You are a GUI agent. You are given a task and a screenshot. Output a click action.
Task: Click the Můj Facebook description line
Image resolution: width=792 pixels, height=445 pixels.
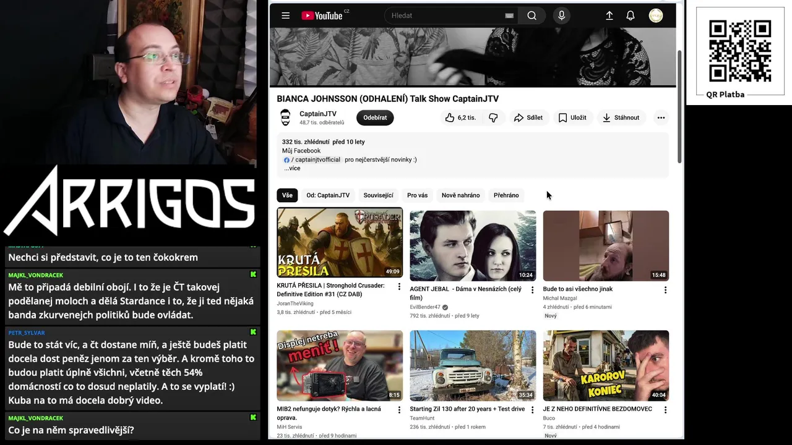[301, 151]
